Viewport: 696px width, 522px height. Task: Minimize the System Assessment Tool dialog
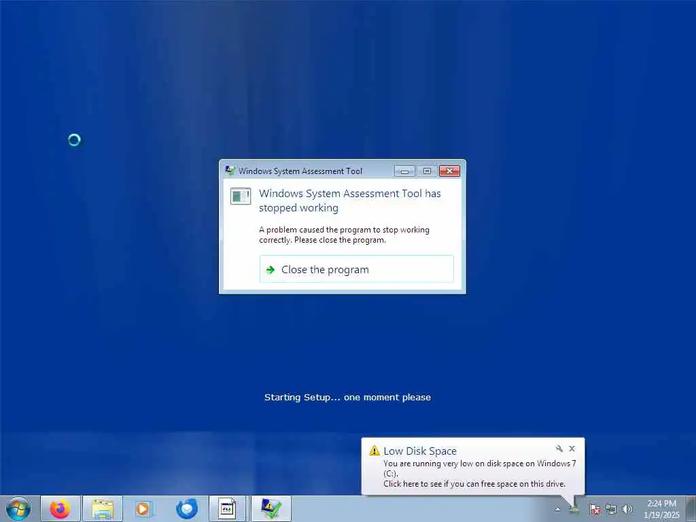coord(404,171)
